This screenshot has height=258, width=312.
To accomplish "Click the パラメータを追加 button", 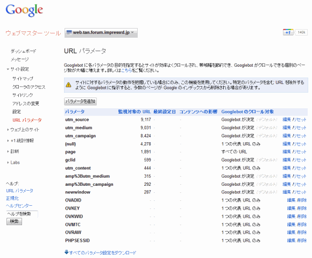I will coord(80,101).
